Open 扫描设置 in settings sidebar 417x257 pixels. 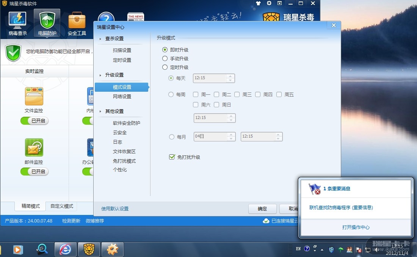122,50
